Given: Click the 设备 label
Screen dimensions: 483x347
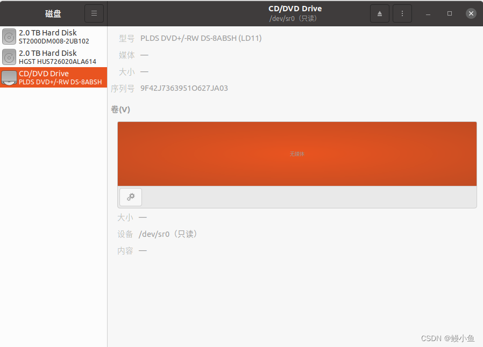Looking at the screenshot, I should pos(125,234).
